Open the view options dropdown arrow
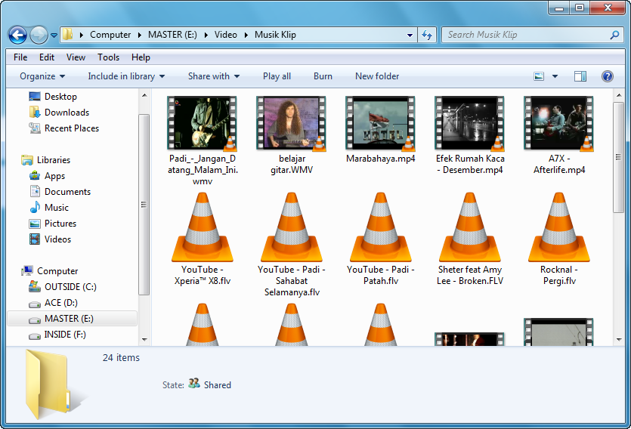Viewport: 631px width, 429px height. pyautogui.click(x=555, y=76)
